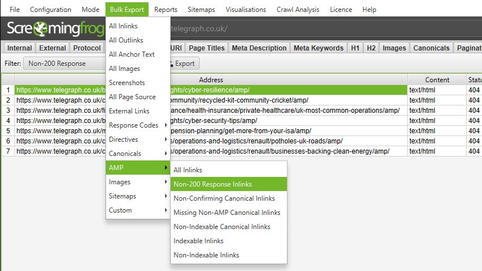Screen dimensions: 482x271
Task: Expand the Canonicals submenu
Action: (x=138, y=153)
